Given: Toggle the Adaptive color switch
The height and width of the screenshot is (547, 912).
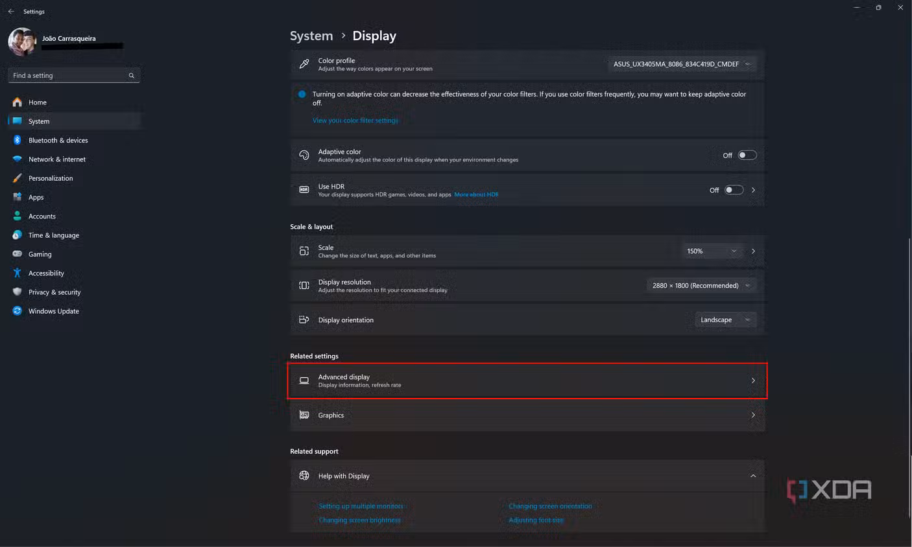Looking at the screenshot, I should click(747, 155).
